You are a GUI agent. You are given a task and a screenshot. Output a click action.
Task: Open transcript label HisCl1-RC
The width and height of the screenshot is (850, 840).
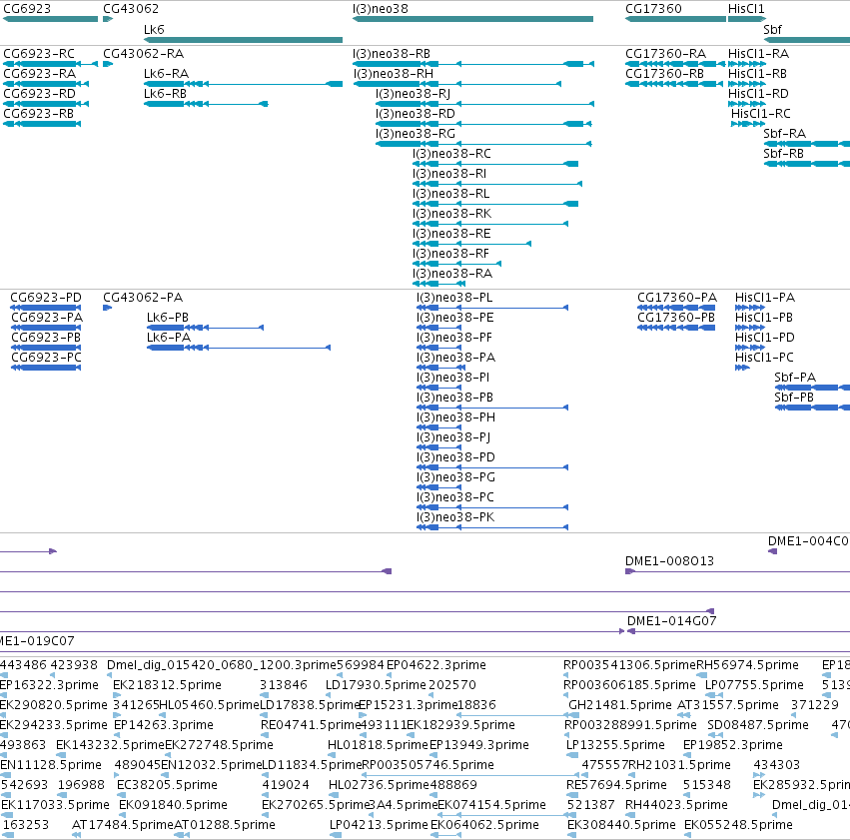tap(760, 114)
